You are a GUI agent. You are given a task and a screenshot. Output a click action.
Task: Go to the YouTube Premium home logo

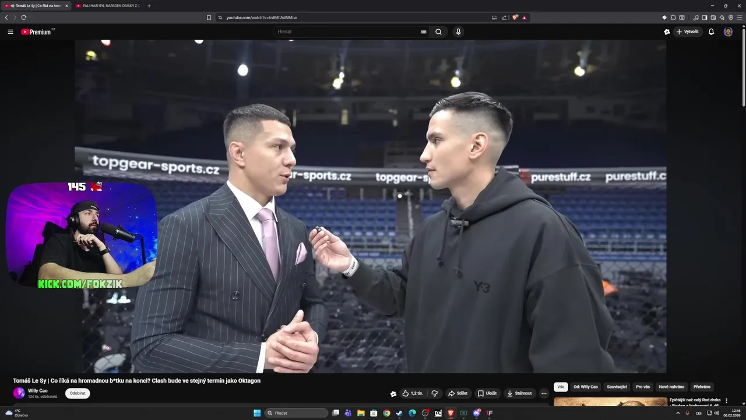(x=37, y=32)
